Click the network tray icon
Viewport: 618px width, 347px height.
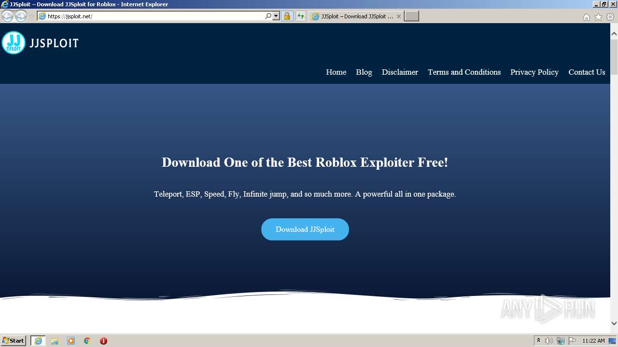[x=561, y=341]
